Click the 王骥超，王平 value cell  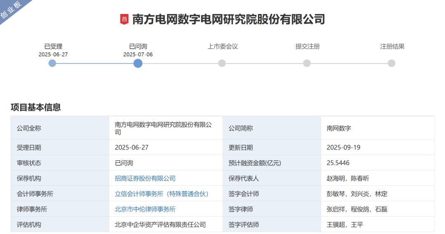[x=378, y=225]
